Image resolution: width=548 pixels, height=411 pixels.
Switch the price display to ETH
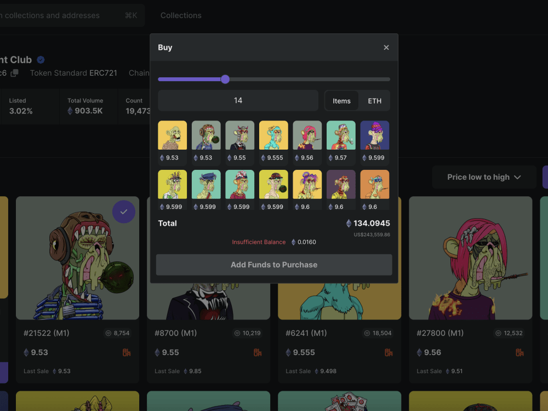click(375, 100)
